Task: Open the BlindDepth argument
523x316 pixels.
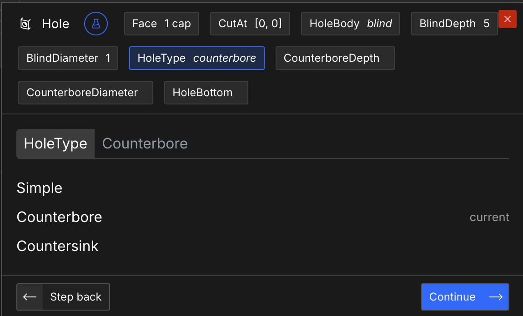Action: (x=454, y=24)
